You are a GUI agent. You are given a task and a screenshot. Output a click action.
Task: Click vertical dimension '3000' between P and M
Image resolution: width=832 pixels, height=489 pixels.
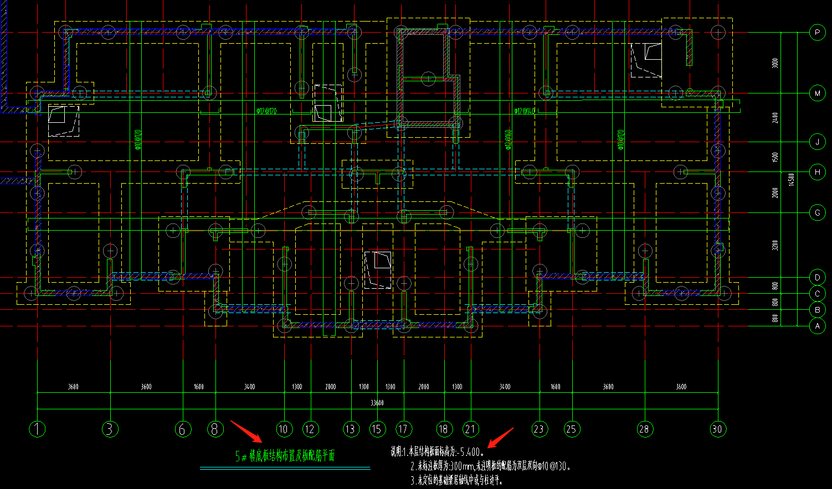click(775, 63)
